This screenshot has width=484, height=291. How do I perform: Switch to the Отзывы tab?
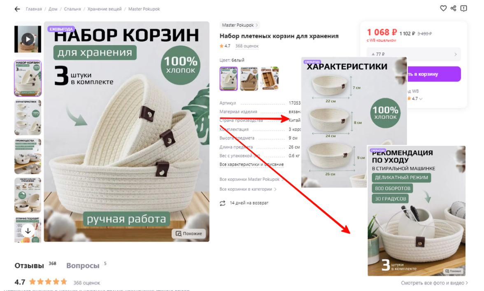[x=29, y=266]
